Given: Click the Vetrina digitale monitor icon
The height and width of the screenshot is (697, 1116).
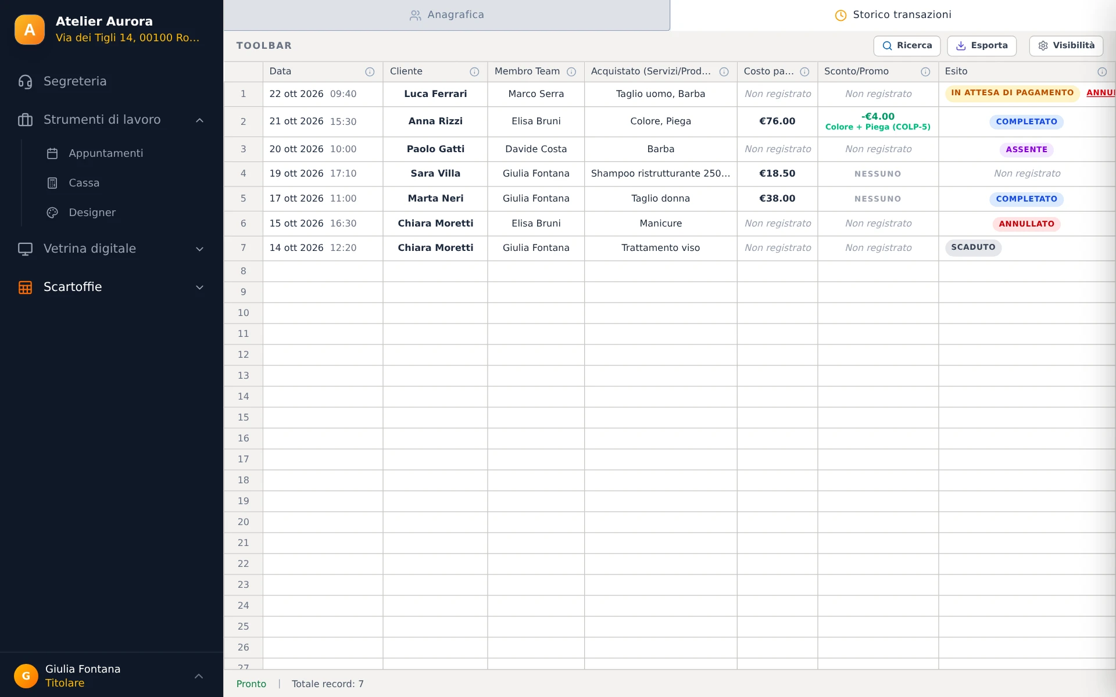Looking at the screenshot, I should click(25, 249).
